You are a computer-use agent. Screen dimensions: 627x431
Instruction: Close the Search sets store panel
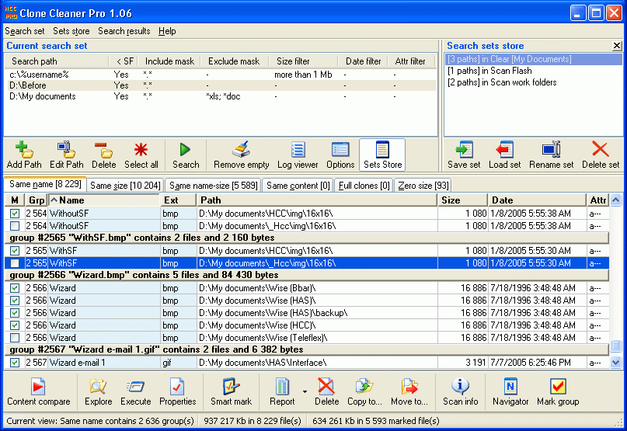(617, 46)
